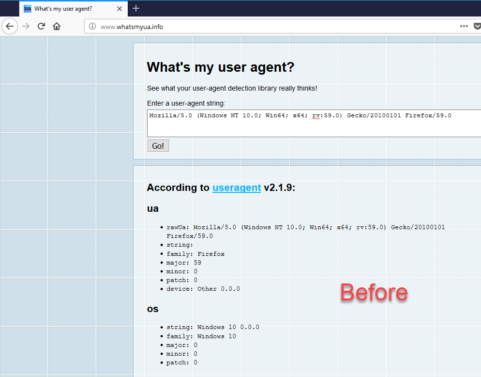Image resolution: width=481 pixels, height=377 pixels.
Task: Click 'device: Other 0.0.0' entry
Action: (x=203, y=289)
